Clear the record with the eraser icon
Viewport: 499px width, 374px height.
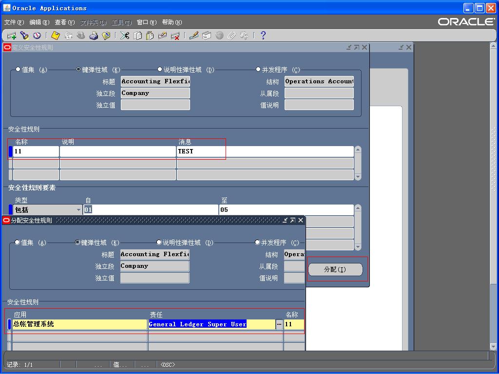click(163, 36)
